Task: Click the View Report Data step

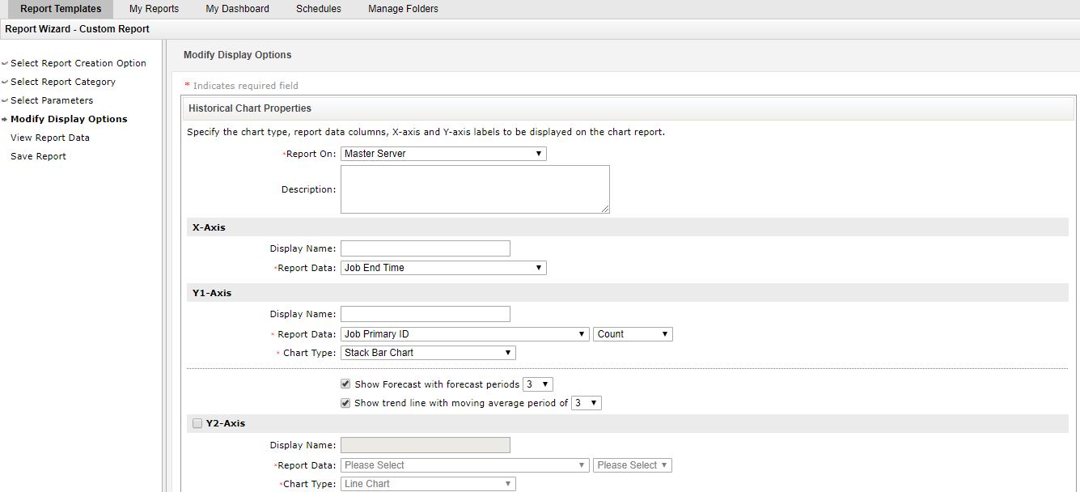Action: pyautogui.click(x=49, y=138)
